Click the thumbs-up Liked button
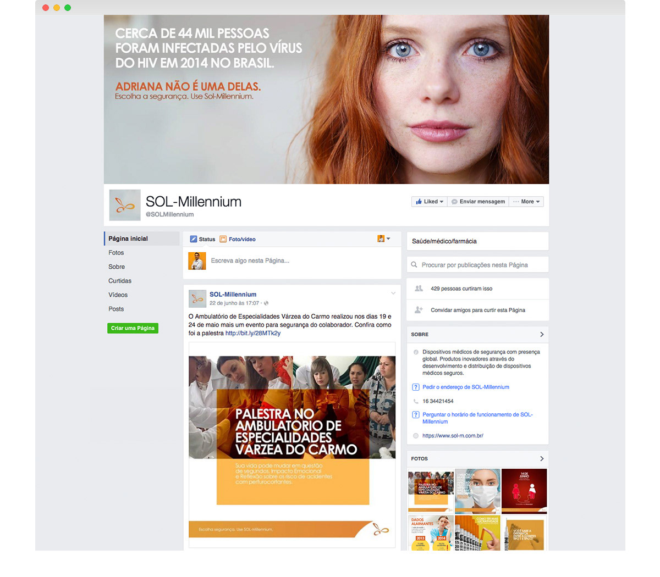Viewport: 660px width, 577px height. tap(430, 202)
